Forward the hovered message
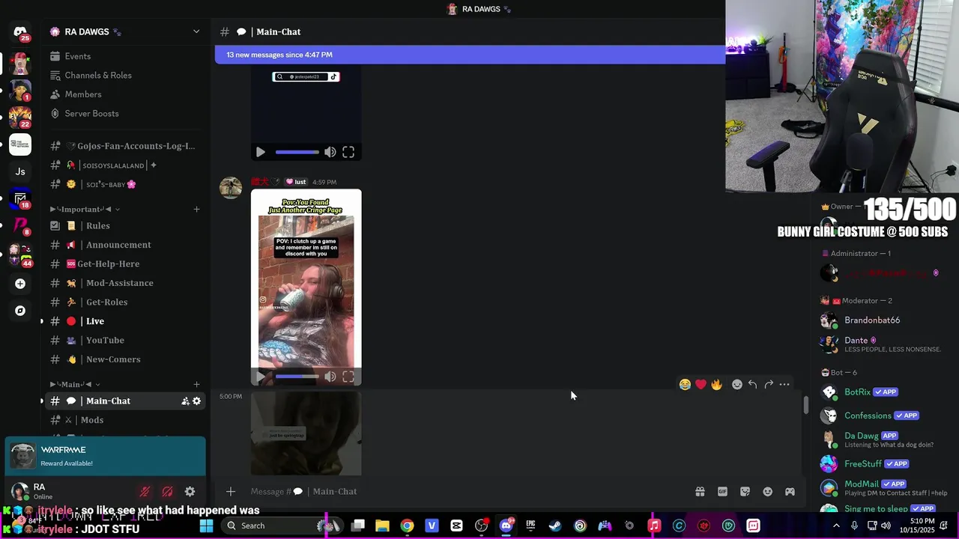 pos(769,384)
